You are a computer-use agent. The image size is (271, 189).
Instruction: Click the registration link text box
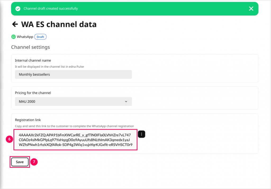coord(75,140)
